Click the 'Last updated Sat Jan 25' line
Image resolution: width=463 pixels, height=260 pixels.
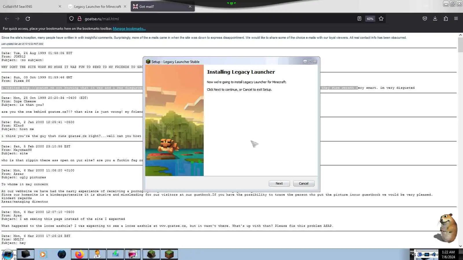point(22,44)
